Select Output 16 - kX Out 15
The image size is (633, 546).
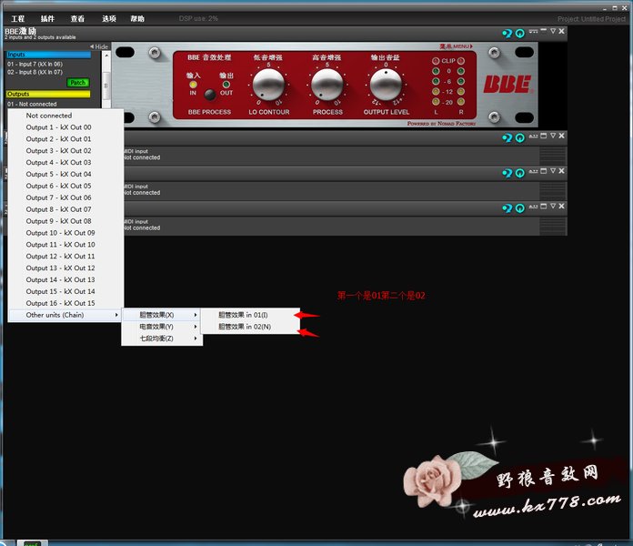pos(65,303)
